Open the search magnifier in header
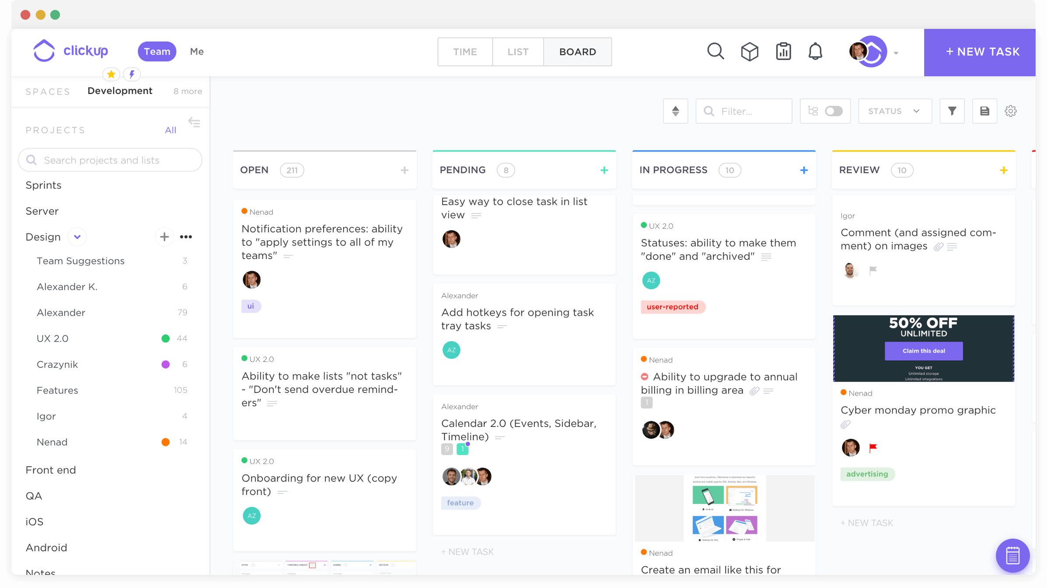This screenshot has height=588, width=1047. tap(715, 52)
